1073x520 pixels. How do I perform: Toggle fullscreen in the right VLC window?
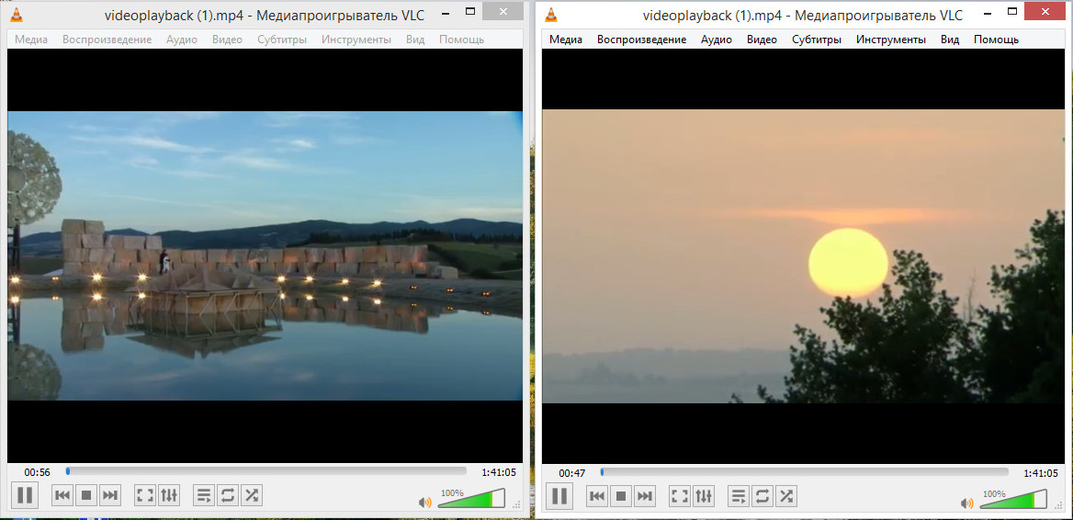tap(680, 495)
